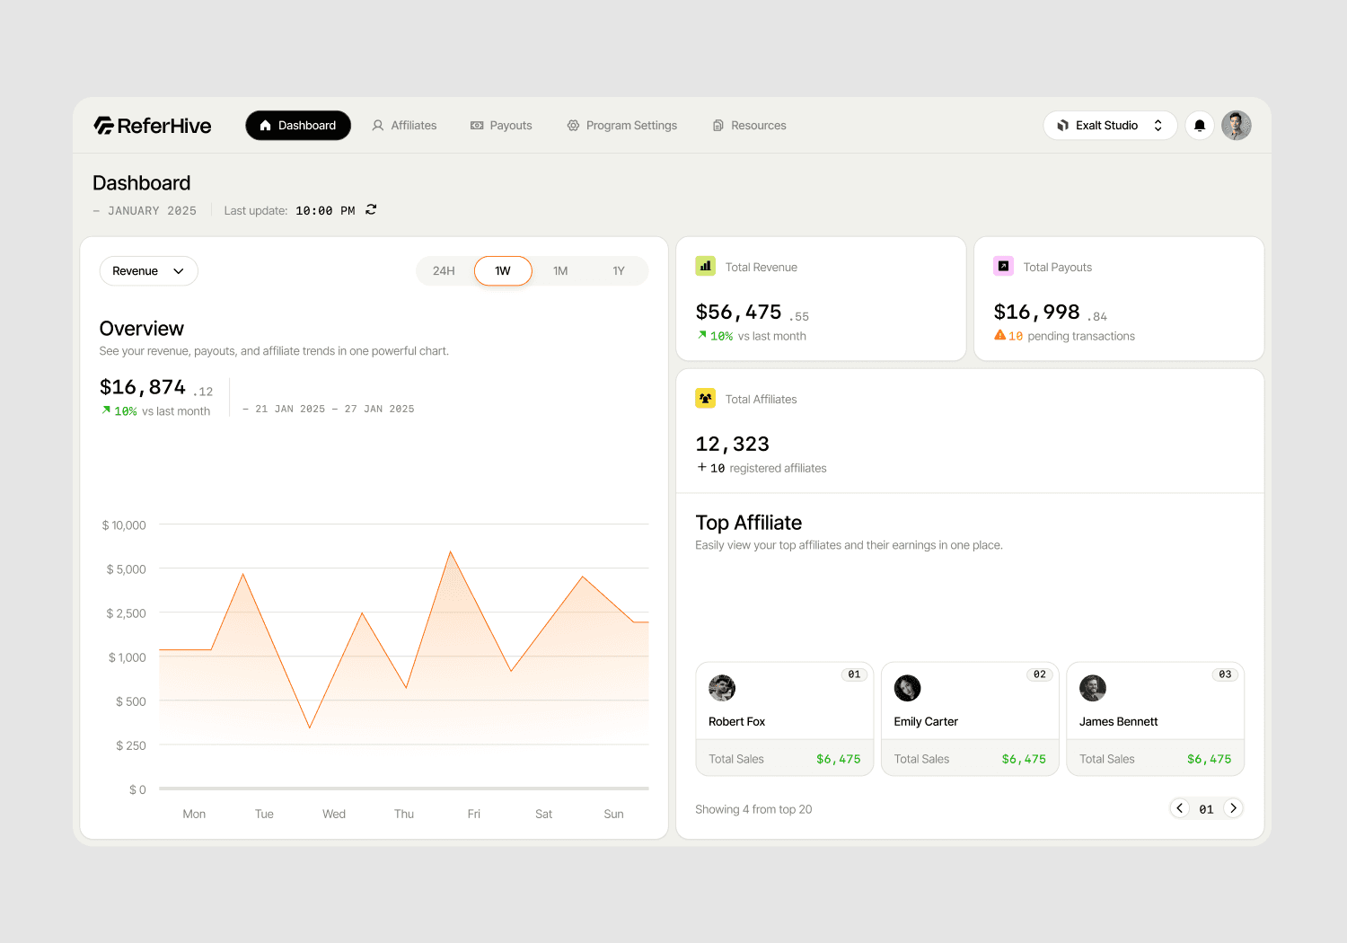Open the Revenue metric dropdown

(148, 270)
